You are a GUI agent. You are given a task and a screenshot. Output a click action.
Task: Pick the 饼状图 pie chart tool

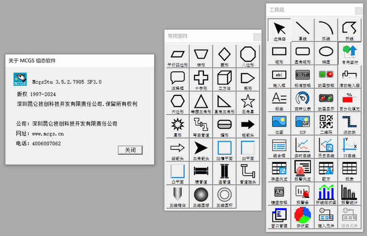click(x=303, y=217)
